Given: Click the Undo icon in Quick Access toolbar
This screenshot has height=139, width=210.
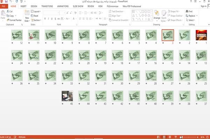Looking at the screenshot, I should click(x=11, y=1).
